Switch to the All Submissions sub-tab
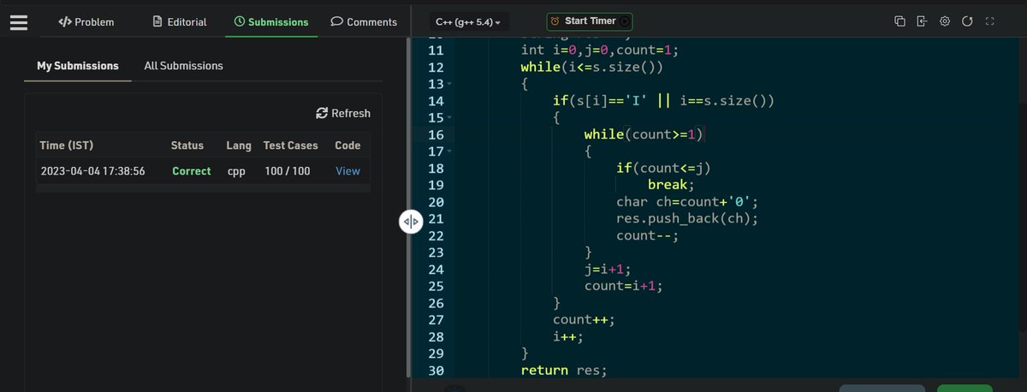The height and width of the screenshot is (392, 1027). tap(183, 65)
